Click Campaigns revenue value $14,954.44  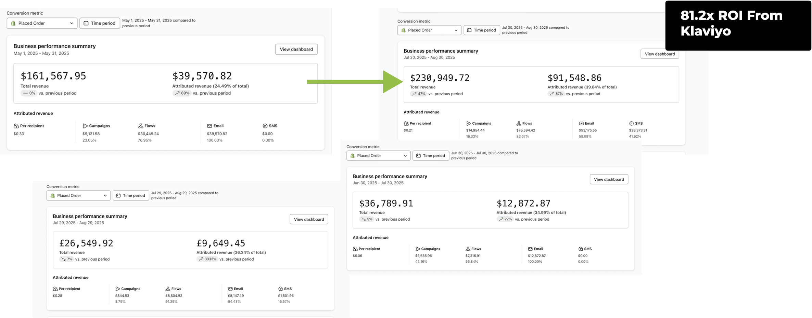475,130
